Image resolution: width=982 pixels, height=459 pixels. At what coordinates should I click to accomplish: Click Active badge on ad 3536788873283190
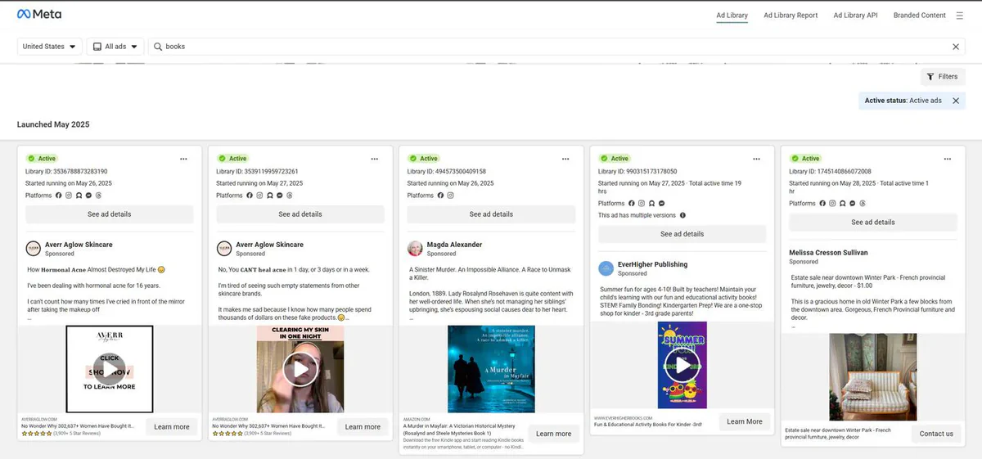(x=42, y=159)
